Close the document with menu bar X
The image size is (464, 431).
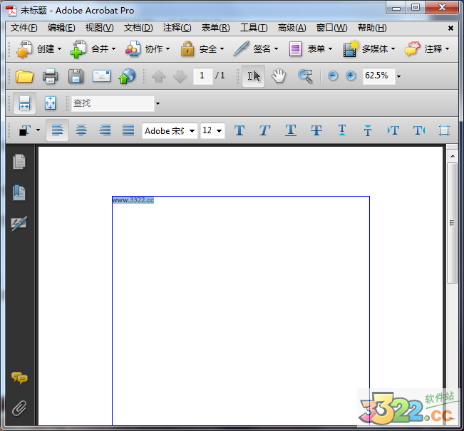tap(450, 28)
